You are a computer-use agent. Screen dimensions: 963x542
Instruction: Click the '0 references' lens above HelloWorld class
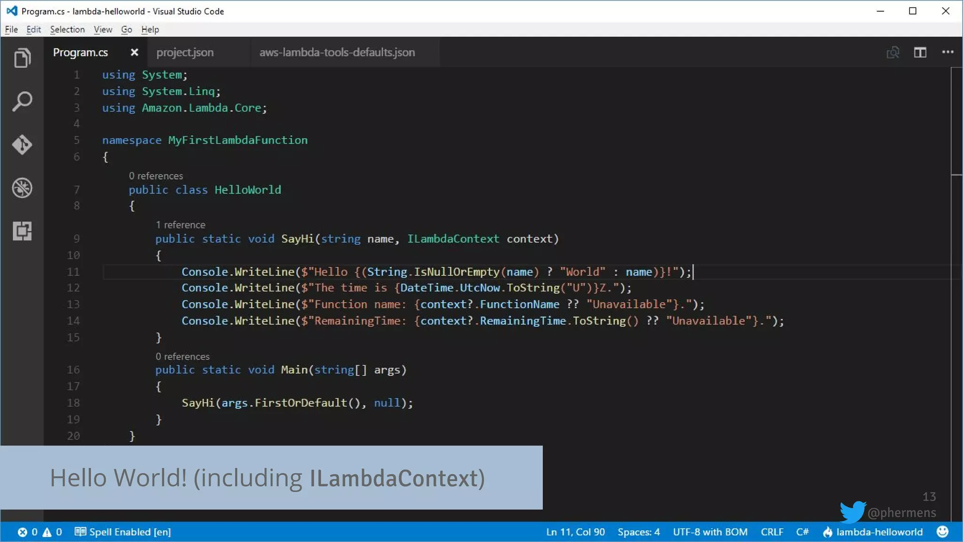(x=156, y=176)
